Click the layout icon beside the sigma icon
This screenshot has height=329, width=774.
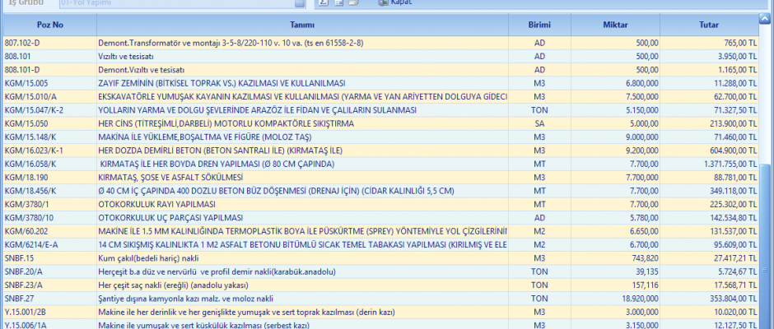pos(338,3)
